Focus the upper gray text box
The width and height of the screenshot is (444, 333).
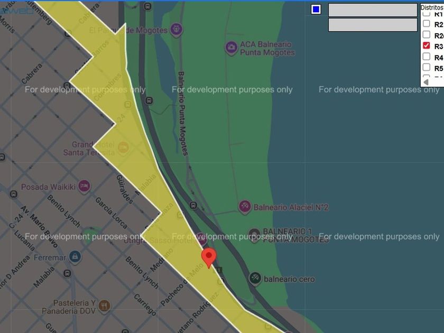[373, 10]
